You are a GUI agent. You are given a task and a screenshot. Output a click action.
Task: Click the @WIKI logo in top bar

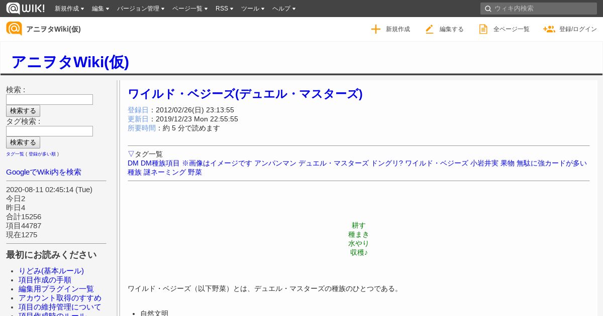[25, 8]
